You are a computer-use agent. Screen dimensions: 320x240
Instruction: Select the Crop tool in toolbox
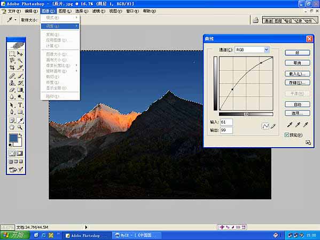(x=12, y=67)
